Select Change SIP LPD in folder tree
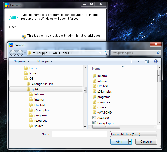167x152 pixels. [42, 84]
